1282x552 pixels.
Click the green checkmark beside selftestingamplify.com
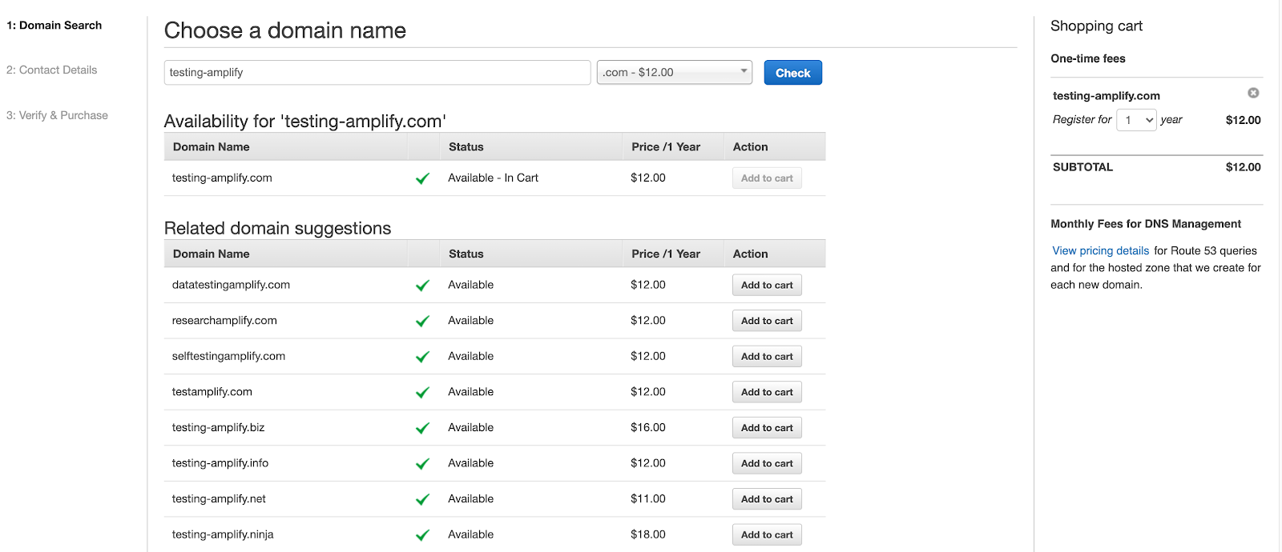click(422, 357)
